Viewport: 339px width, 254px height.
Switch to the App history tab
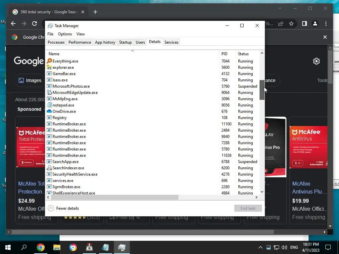pyautogui.click(x=105, y=42)
